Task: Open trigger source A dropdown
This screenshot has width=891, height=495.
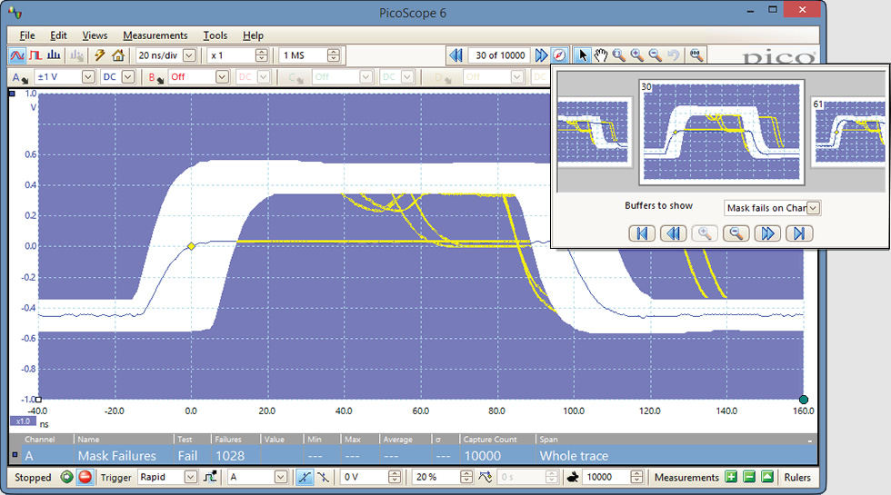Action: pyautogui.click(x=281, y=477)
